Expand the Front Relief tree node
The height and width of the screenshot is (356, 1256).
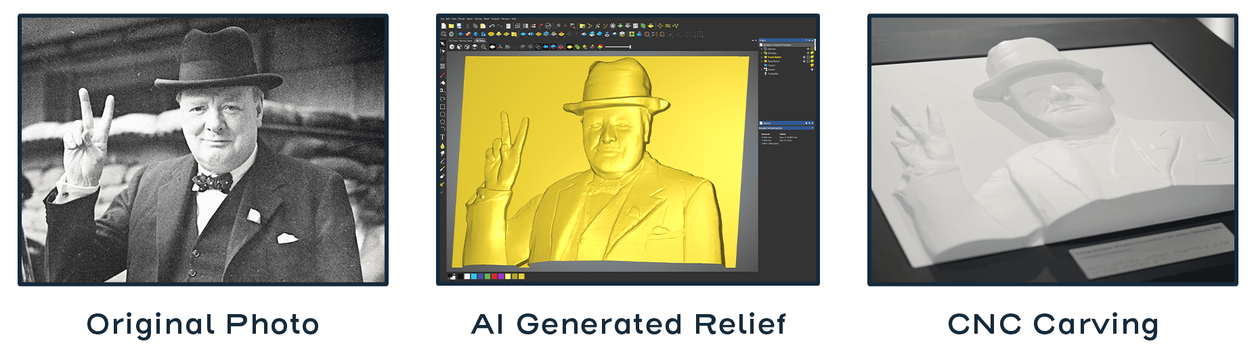tap(762, 57)
